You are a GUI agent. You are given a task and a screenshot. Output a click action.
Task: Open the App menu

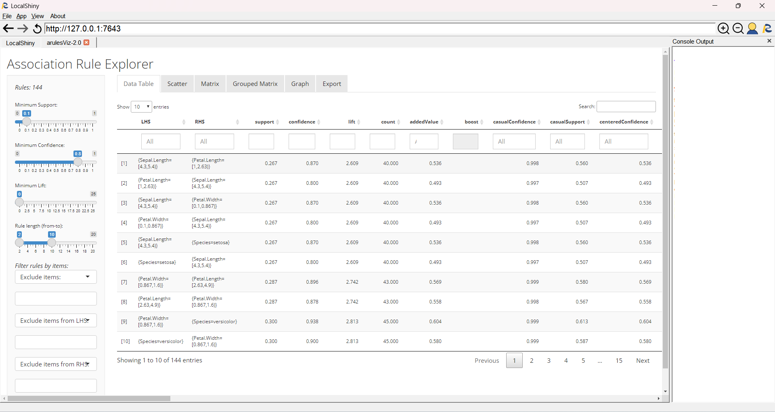click(21, 16)
